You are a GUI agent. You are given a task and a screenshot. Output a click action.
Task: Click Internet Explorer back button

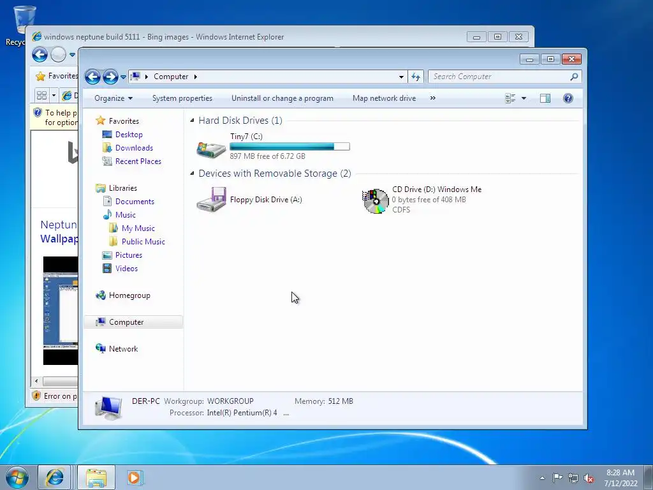(x=40, y=55)
